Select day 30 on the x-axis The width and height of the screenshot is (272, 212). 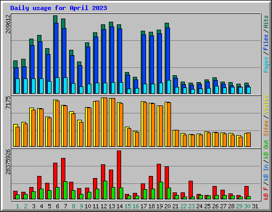(x=247, y=206)
